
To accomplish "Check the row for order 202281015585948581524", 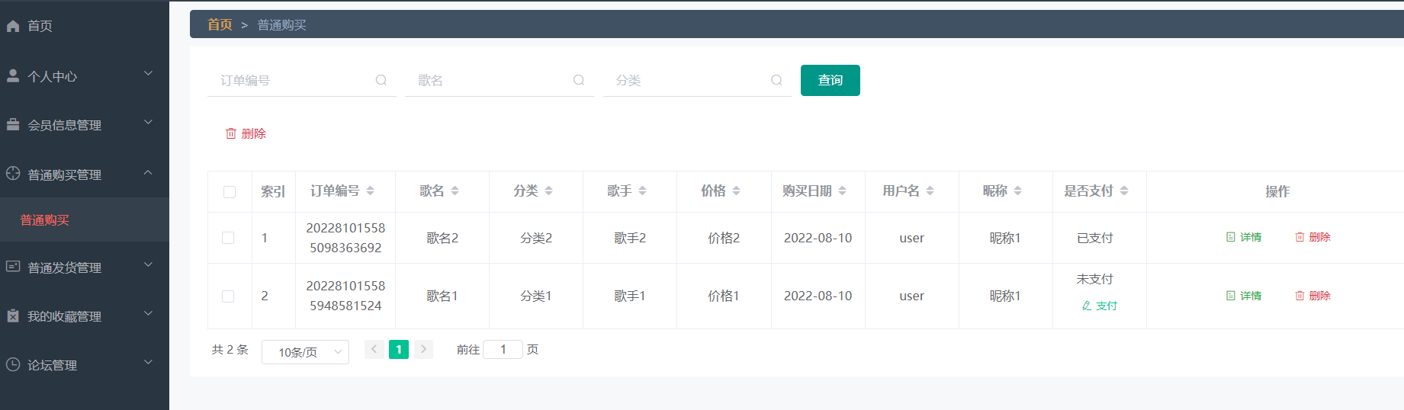I will click(228, 296).
